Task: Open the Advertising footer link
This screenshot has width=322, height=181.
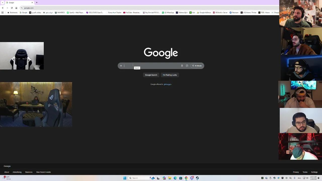Action: click(17, 172)
